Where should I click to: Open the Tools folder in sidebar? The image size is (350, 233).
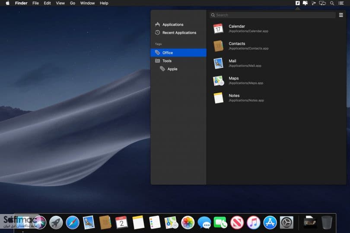[x=178, y=61]
